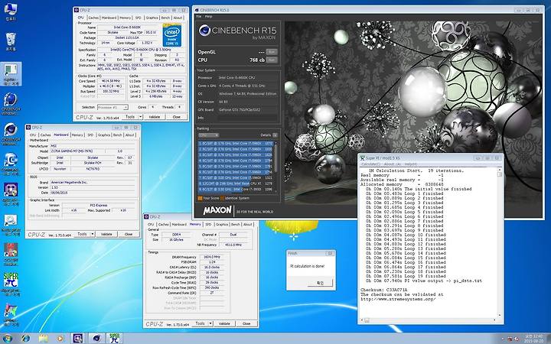Click the Windows Start orb
Image resolution: width=551 pixels, height=344 pixels.
click(x=7, y=339)
